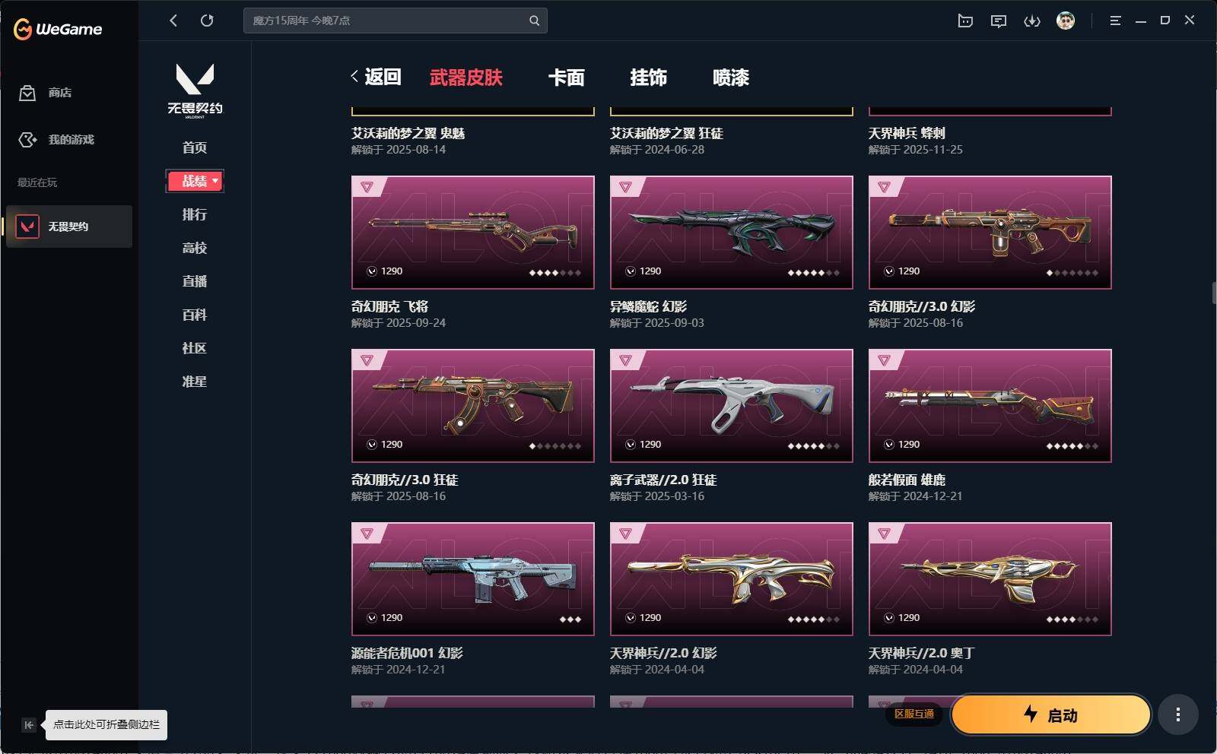Click the vertical scrollbar handle
The image size is (1217, 754).
(1214, 293)
